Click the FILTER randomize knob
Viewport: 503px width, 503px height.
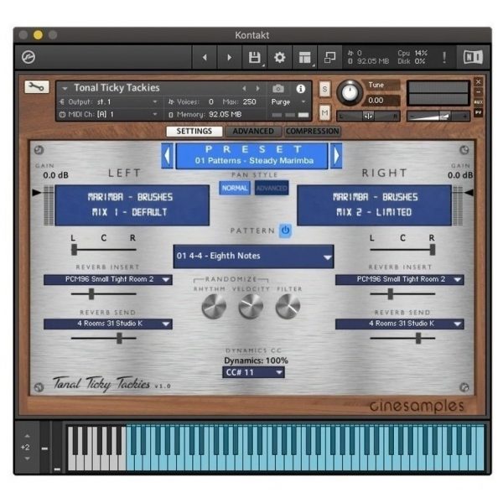[x=288, y=306]
